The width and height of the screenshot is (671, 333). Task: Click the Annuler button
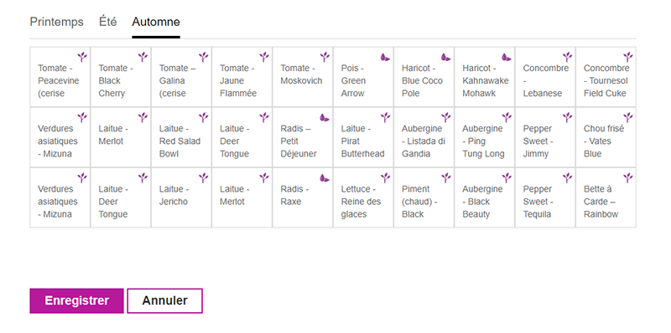pos(164,300)
